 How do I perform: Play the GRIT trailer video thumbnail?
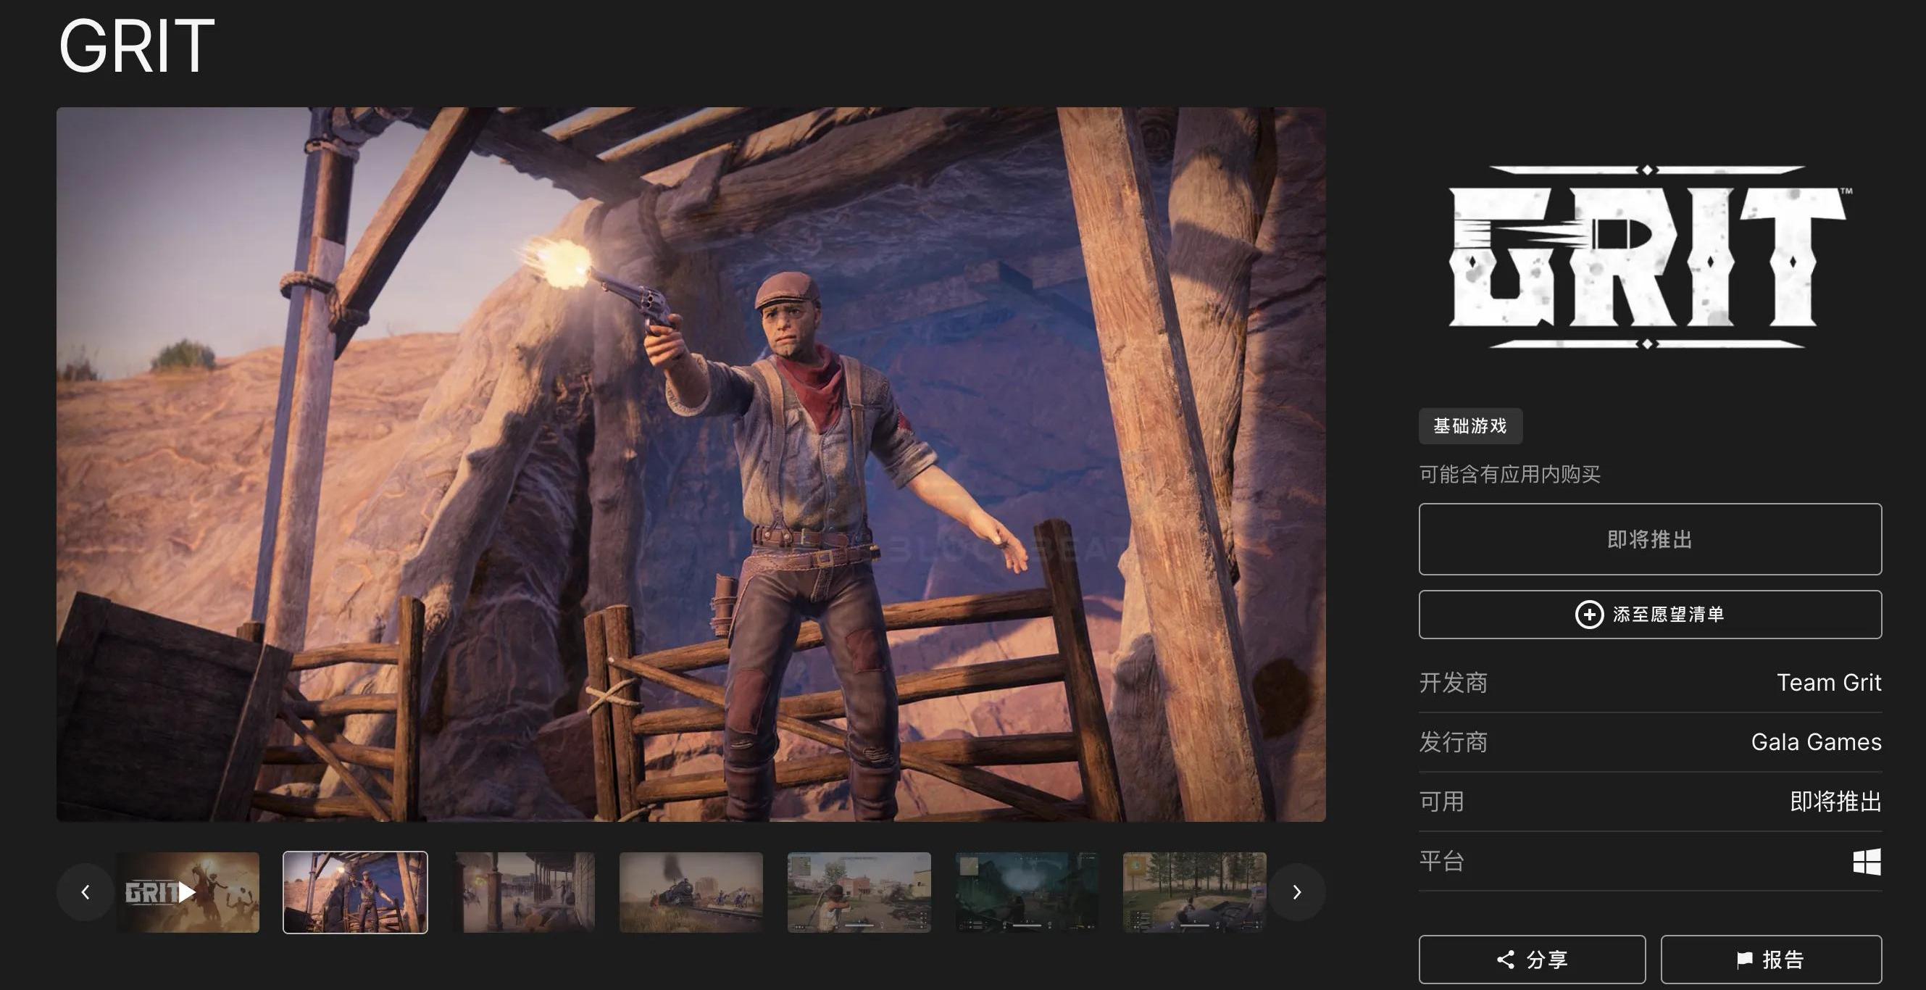point(187,892)
